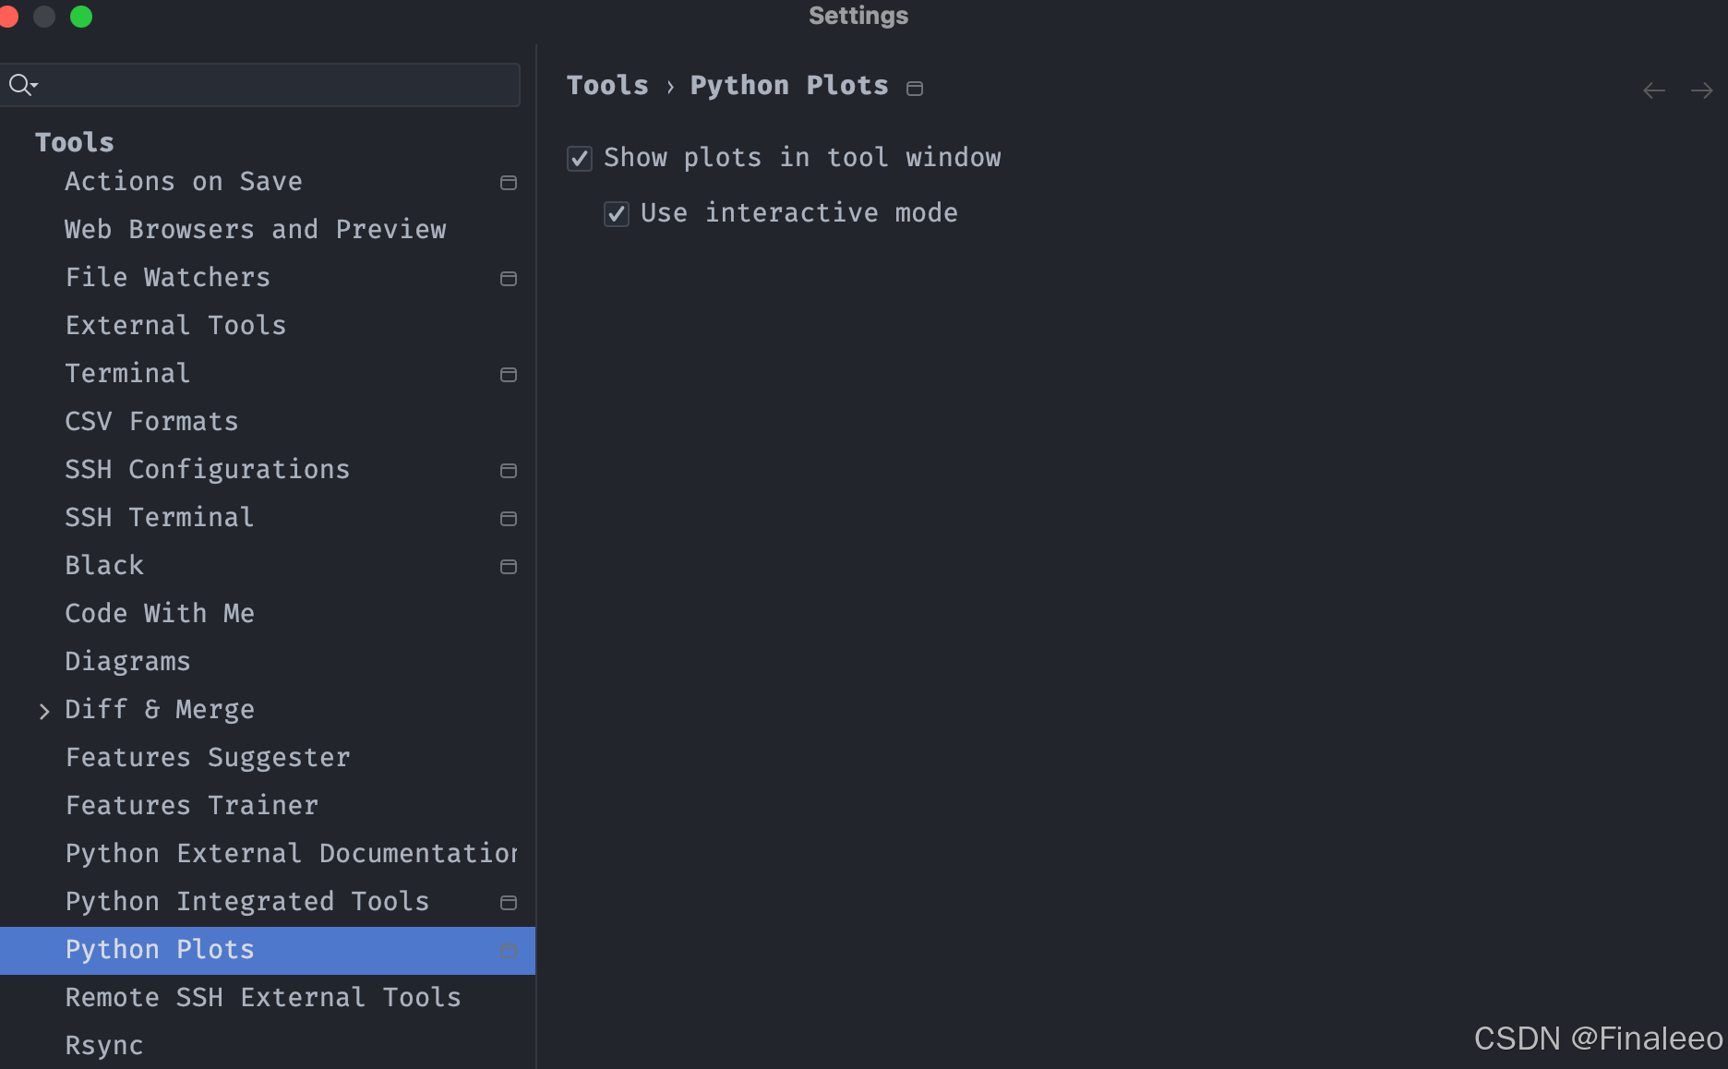The height and width of the screenshot is (1069, 1728).
Task: Click the forward navigation arrow
Action: (x=1701, y=90)
